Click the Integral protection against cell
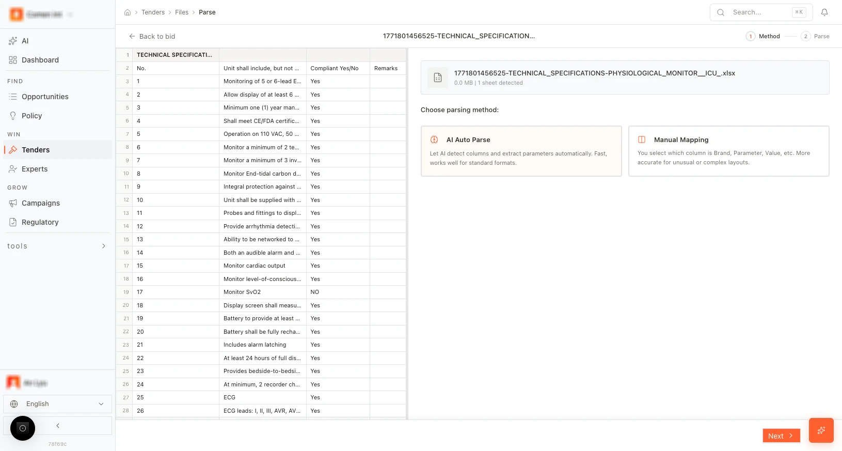842x451 pixels. click(x=263, y=186)
